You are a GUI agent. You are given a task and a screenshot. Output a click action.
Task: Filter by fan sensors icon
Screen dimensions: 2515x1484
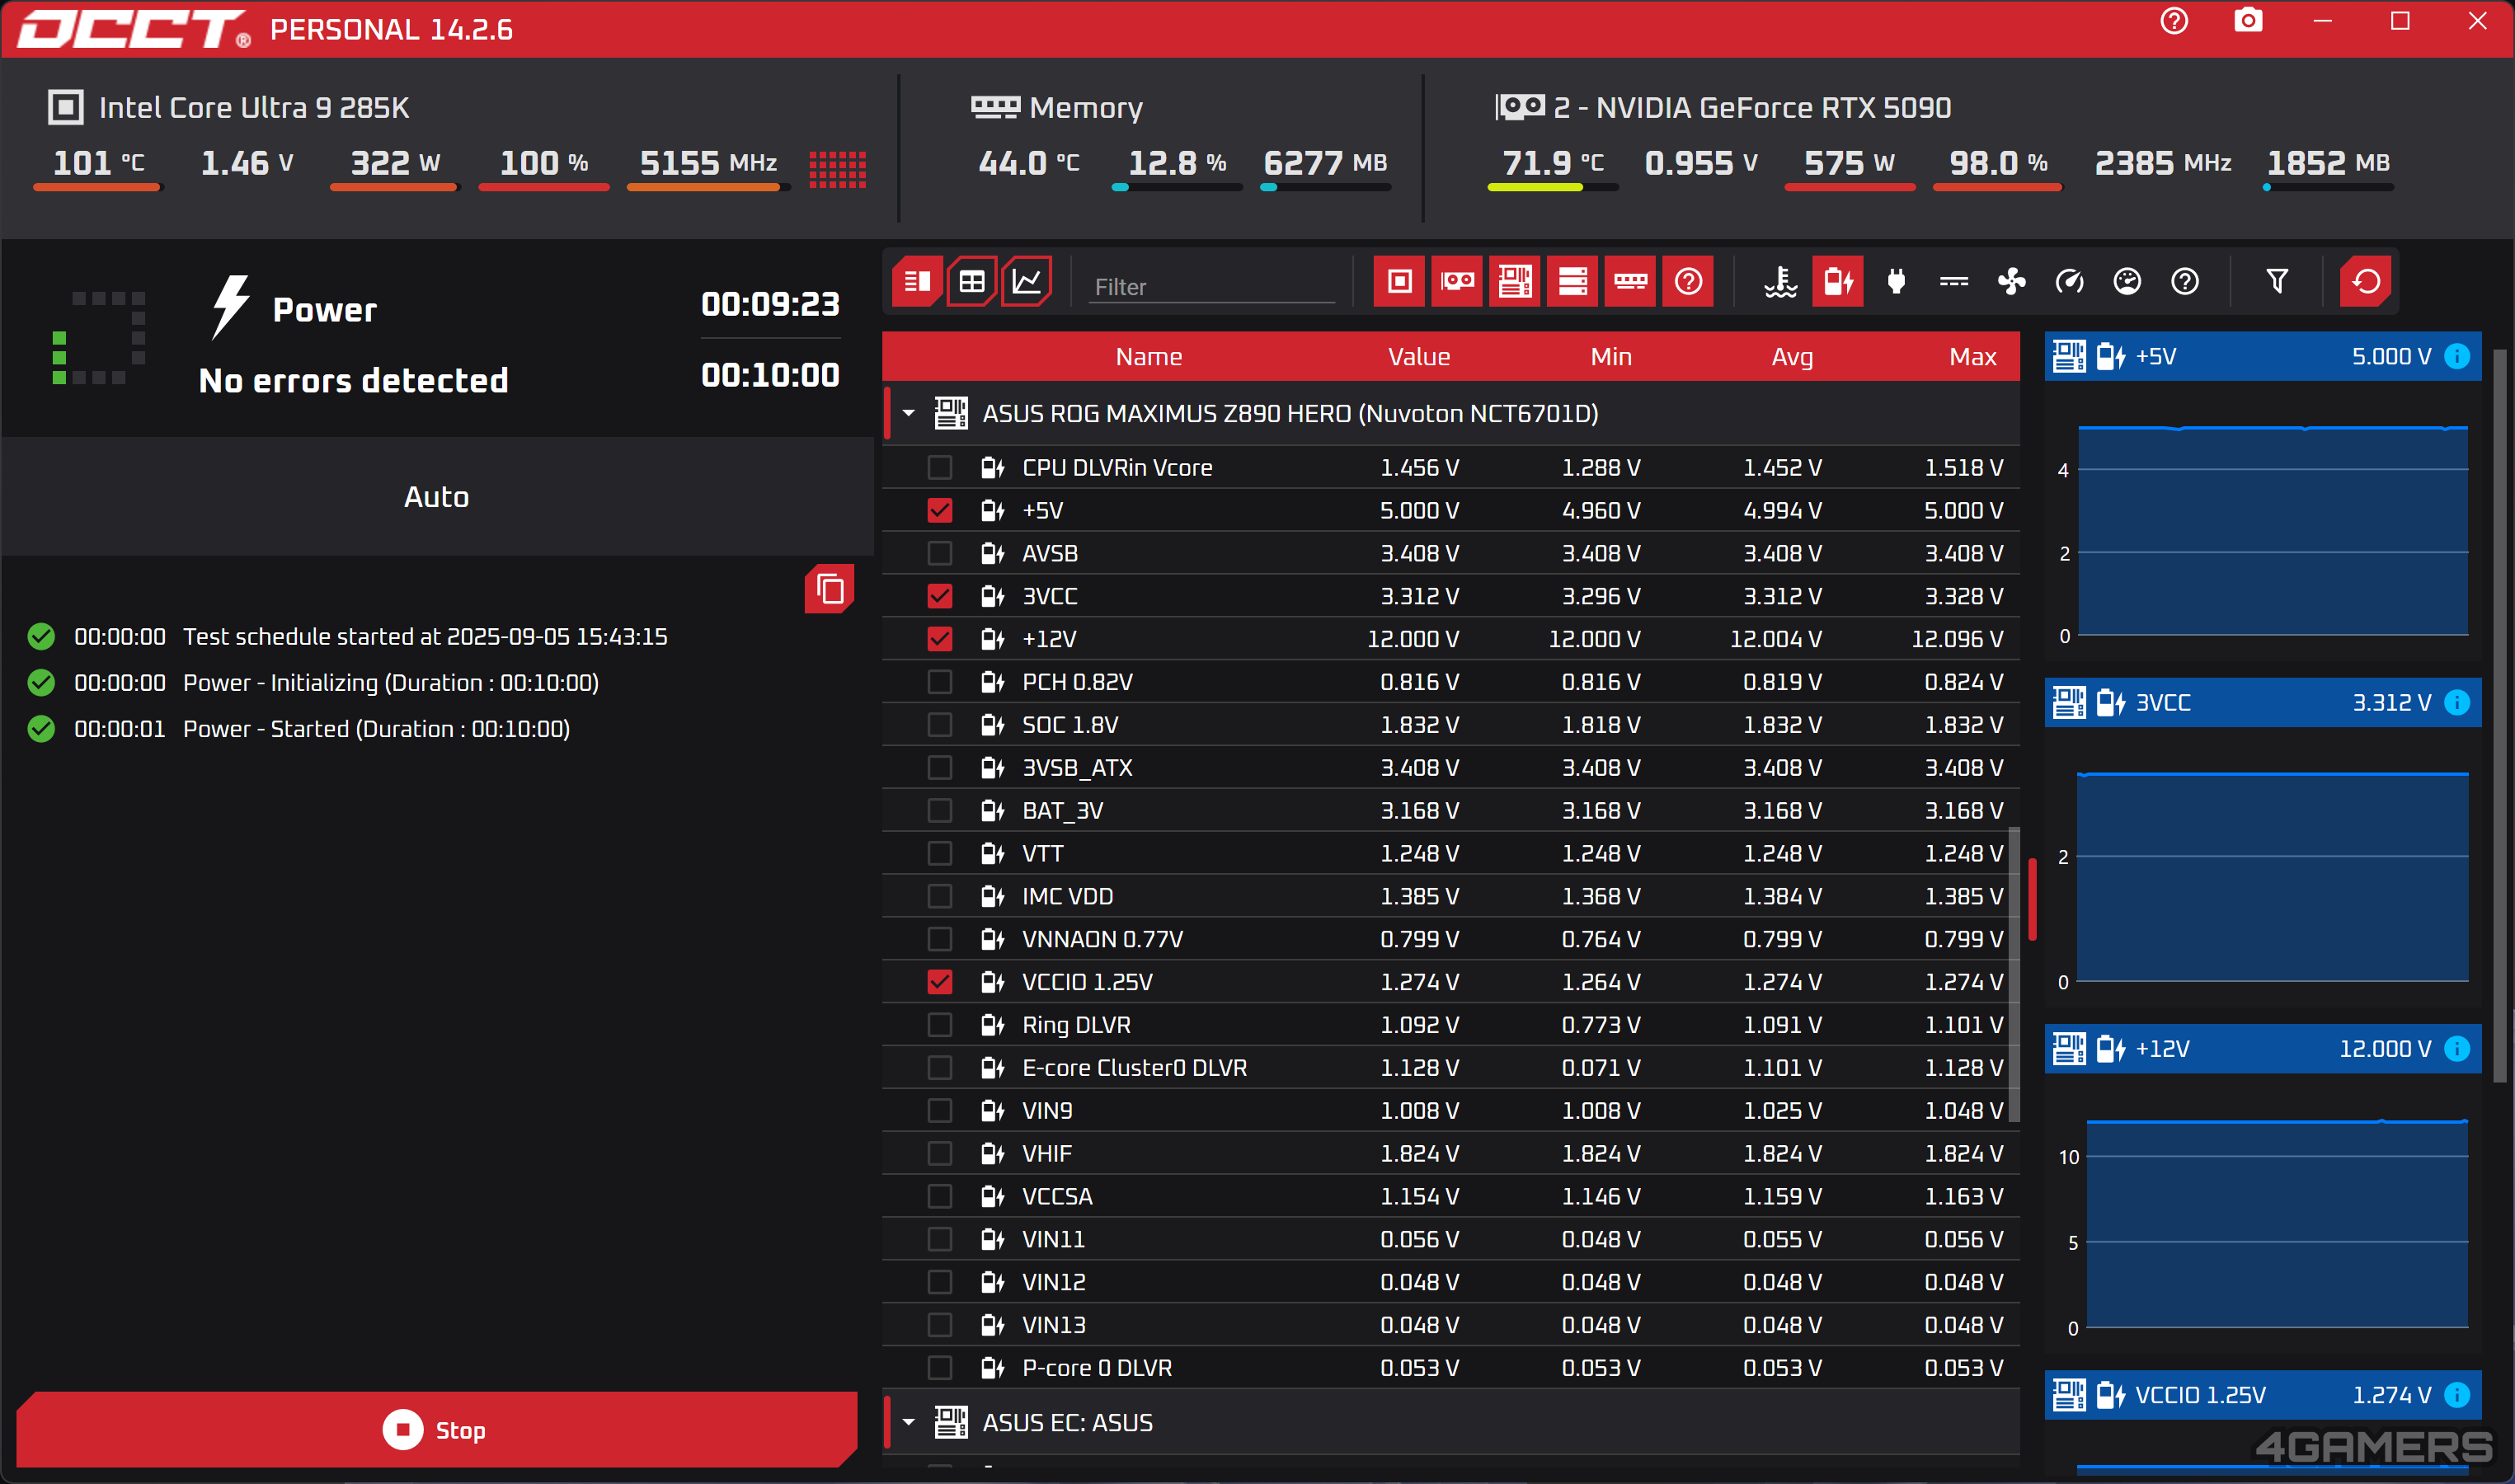tap(2012, 281)
